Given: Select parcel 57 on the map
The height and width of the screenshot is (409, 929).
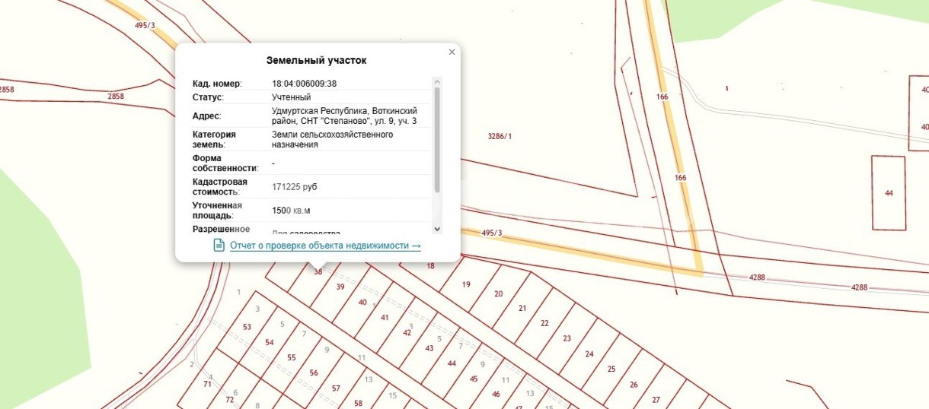Looking at the screenshot, I should pos(336,388).
